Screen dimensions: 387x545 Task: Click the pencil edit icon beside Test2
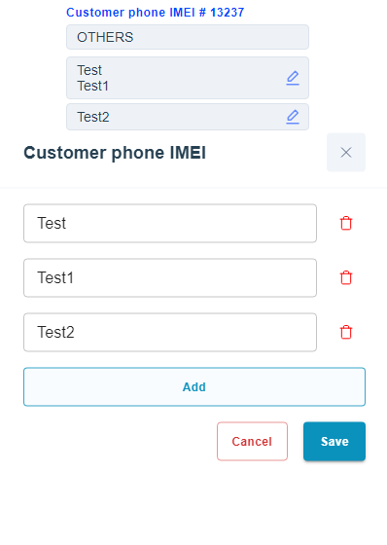pyautogui.click(x=293, y=117)
